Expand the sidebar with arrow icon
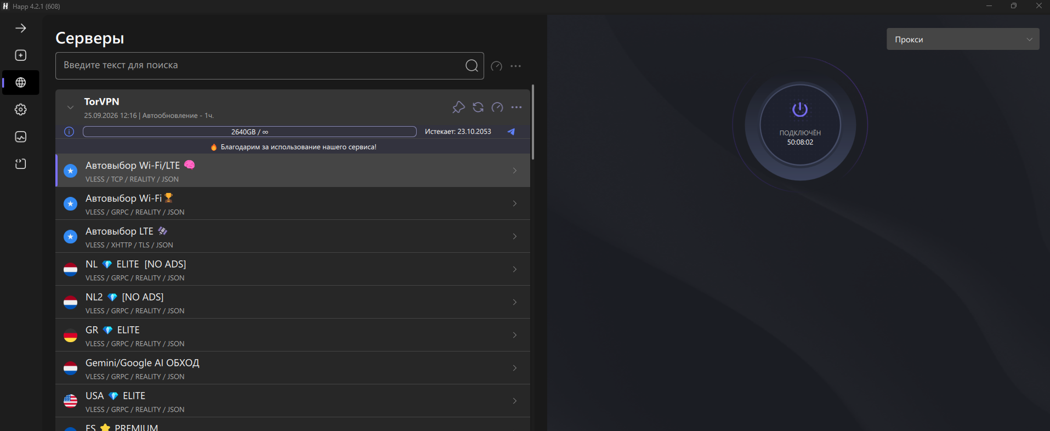This screenshot has width=1050, height=431. click(x=21, y=28)
